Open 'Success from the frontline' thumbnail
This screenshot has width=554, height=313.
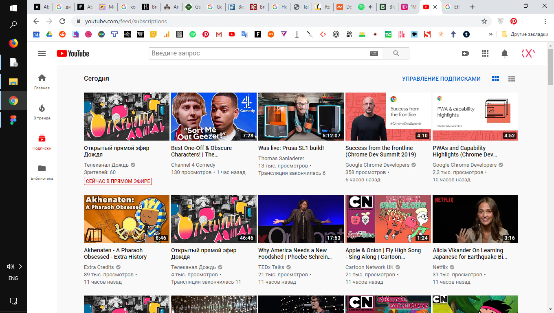(388, 117)
